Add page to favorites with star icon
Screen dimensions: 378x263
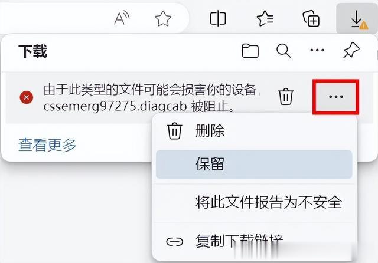point(163,18)
